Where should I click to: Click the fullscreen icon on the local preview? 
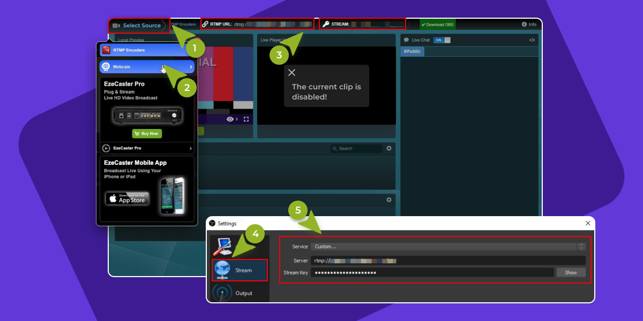coord(246,119)
